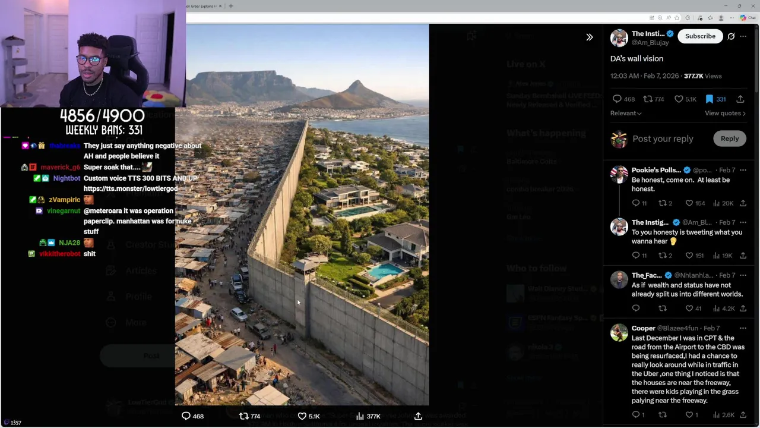Open replies via the 468 comment icon

[623, 99]
